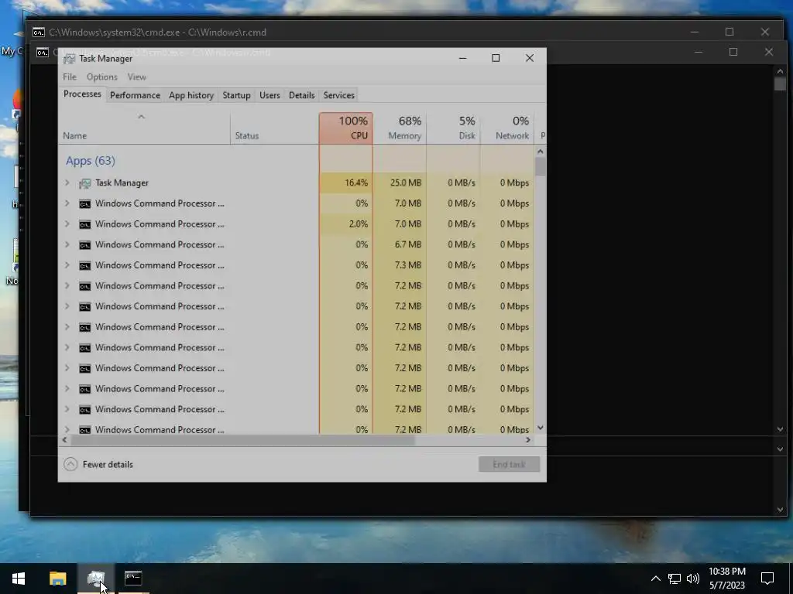This screenshot has width=793, height=594.
Task: Sort processes by Name column header
Action: pyautogui.click(x=144, y=128)
